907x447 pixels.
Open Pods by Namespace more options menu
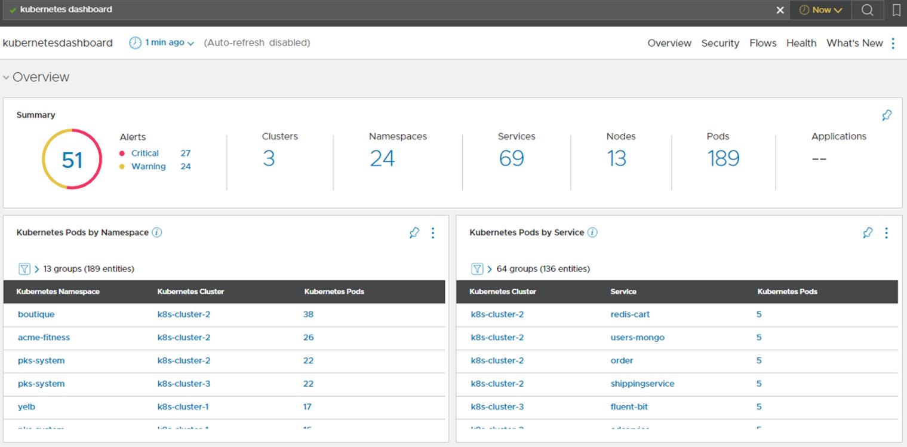tap(433, 233)
